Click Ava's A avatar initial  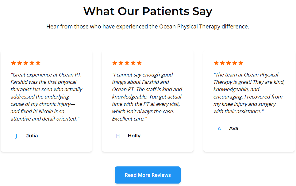219,128
